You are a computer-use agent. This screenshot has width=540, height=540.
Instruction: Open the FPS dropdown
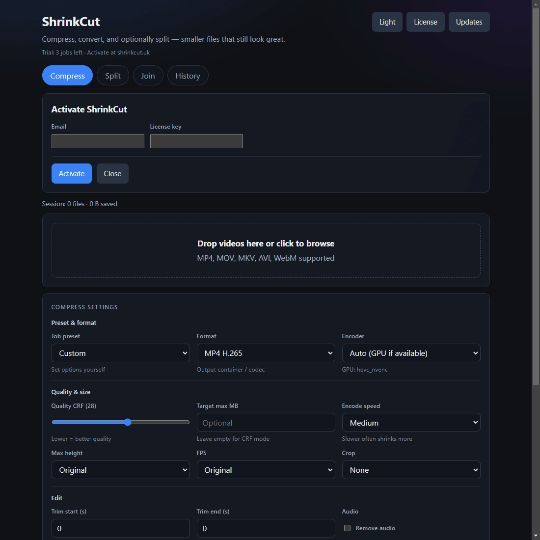click(x=266, y=470)
